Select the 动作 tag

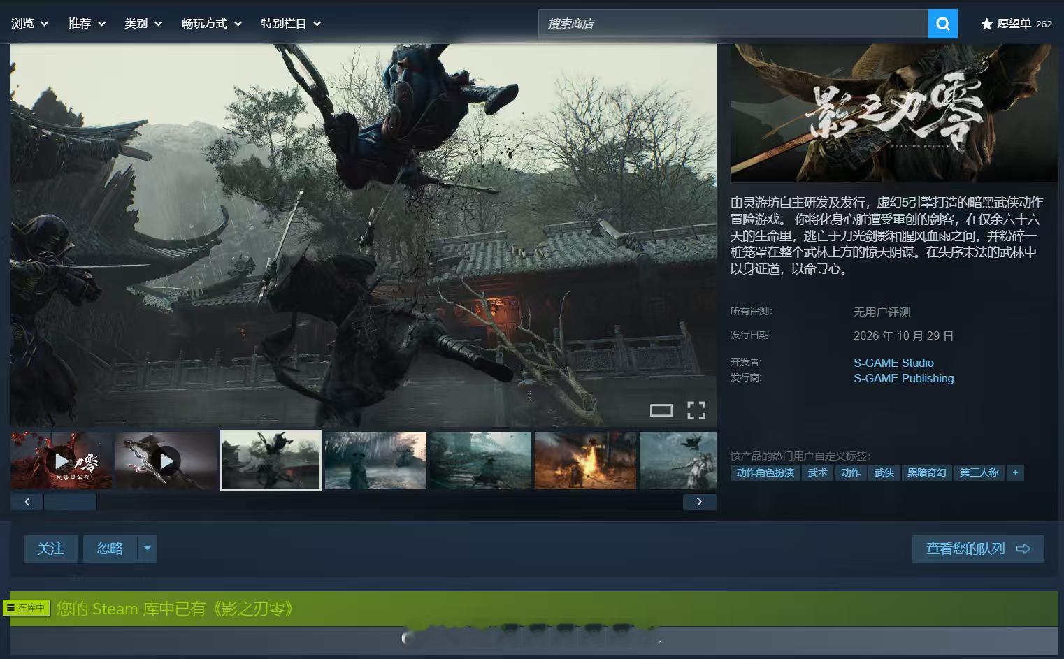click(x=851, y=473)
